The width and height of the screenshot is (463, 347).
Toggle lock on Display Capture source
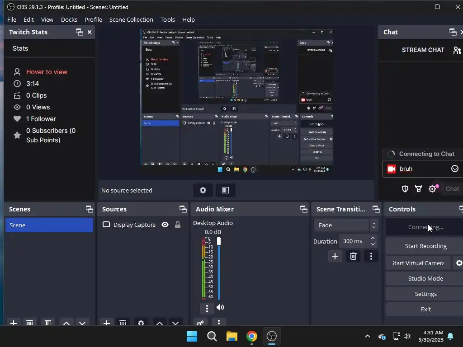tap(177, 225)
